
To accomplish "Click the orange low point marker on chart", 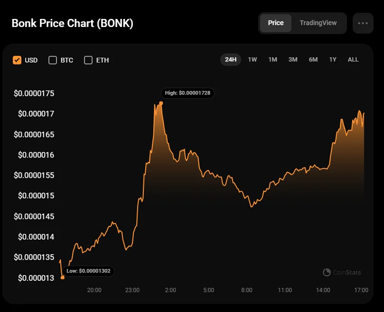I will (x=63, y=277).
